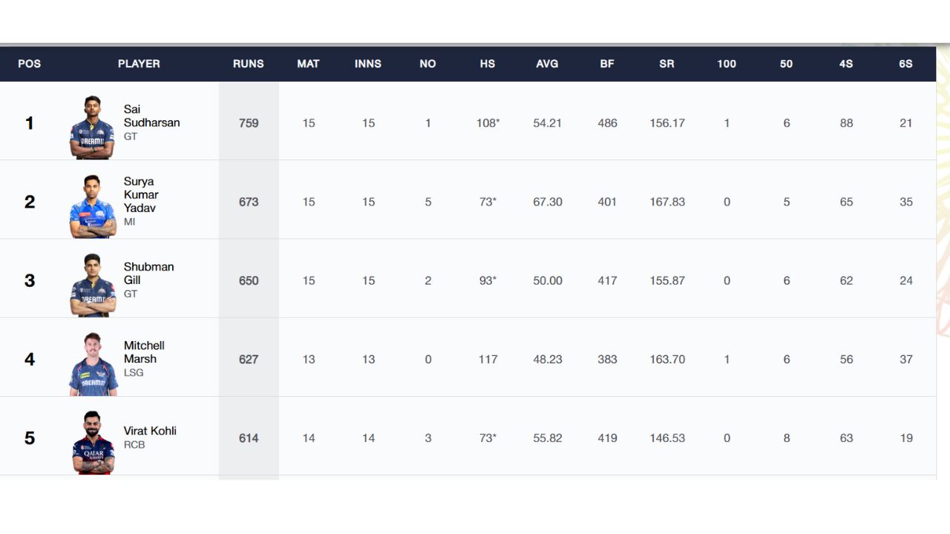Select the HS column header
Viewport: 950px width, 534px height.
(488, 64)
